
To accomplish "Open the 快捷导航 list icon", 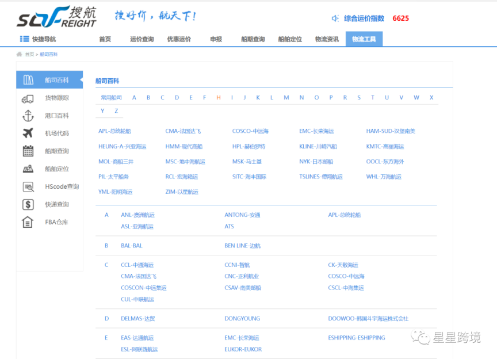I will click(24, 39).
